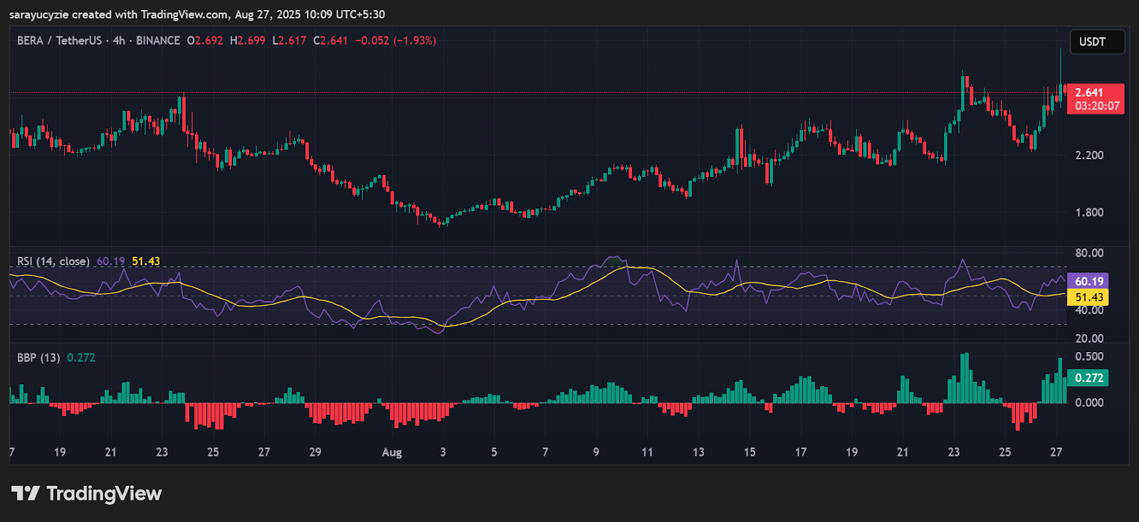The image size is (1139, 522).
Task: Click the RSI average 51.43 in legend
Action: tap(146, 261)
